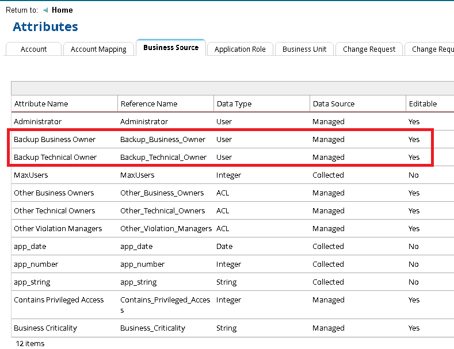454x349 pixels.
Task: Click the back arrow icon beside Home
Action: point(45,10)
